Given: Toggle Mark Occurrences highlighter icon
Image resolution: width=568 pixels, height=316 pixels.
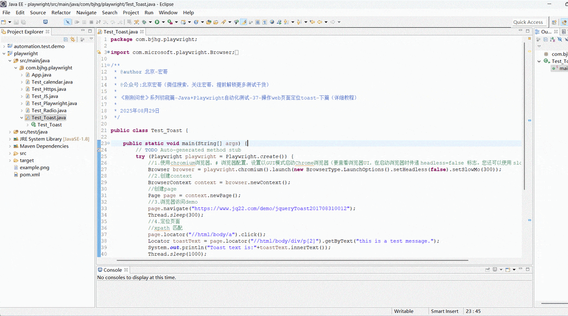Looking at the screenshot, I should pyautogui.click(x=244, y=22).
